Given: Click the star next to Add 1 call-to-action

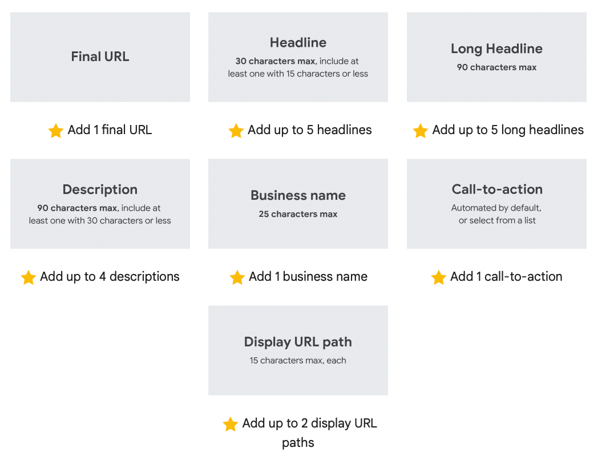Looking at the screenshot, I should 439,277.
